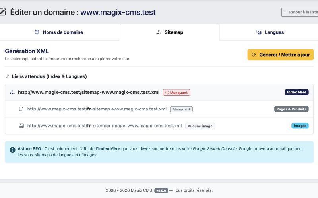The image size is (318, 198).
Task: Click the refresh icon in the Générer button
Action: click(254, 55)
